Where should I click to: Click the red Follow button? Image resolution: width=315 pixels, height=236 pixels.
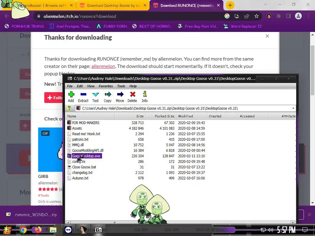pos(54,98)
